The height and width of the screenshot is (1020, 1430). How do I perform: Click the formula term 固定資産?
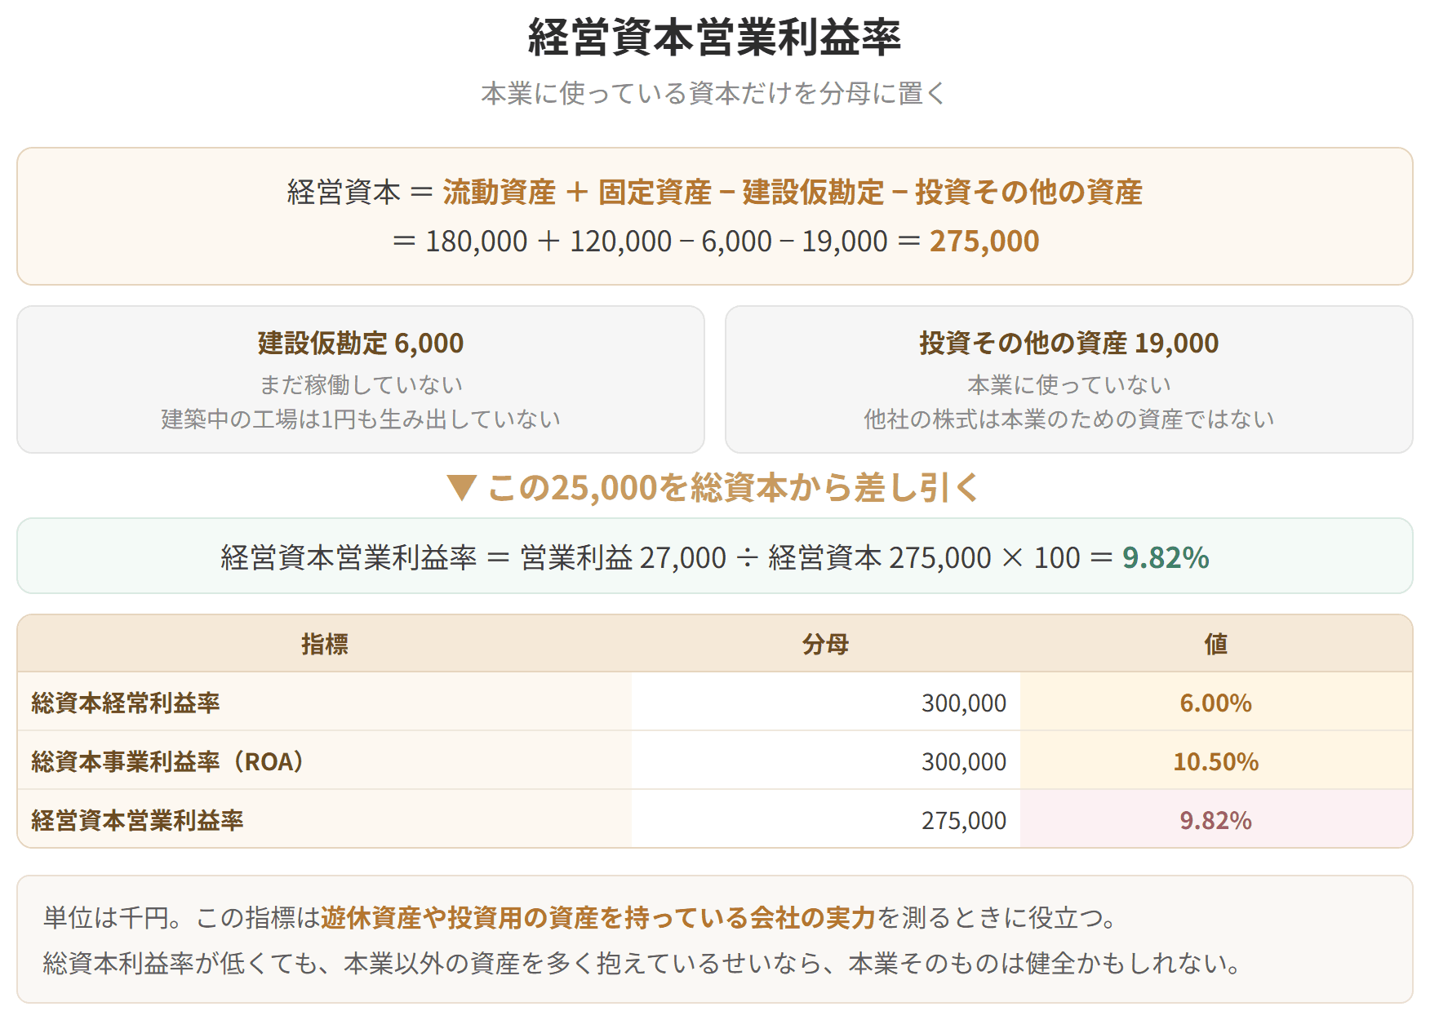click(655, 193)
